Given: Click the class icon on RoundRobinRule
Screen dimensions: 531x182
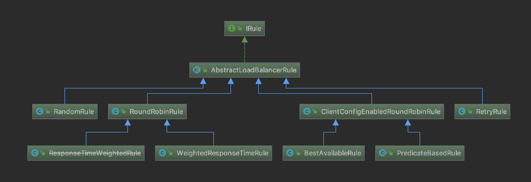Looking at the screenshot, I should click(115, 111).
